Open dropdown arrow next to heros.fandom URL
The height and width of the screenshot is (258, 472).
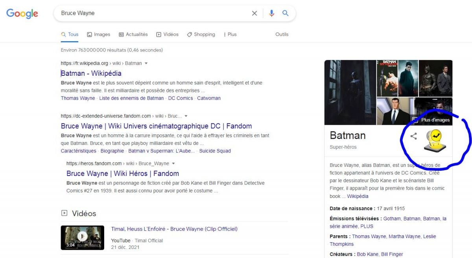173,163
